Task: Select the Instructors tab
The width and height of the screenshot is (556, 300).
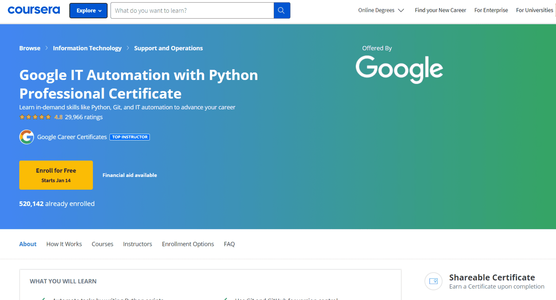Action: pos(137,244)
